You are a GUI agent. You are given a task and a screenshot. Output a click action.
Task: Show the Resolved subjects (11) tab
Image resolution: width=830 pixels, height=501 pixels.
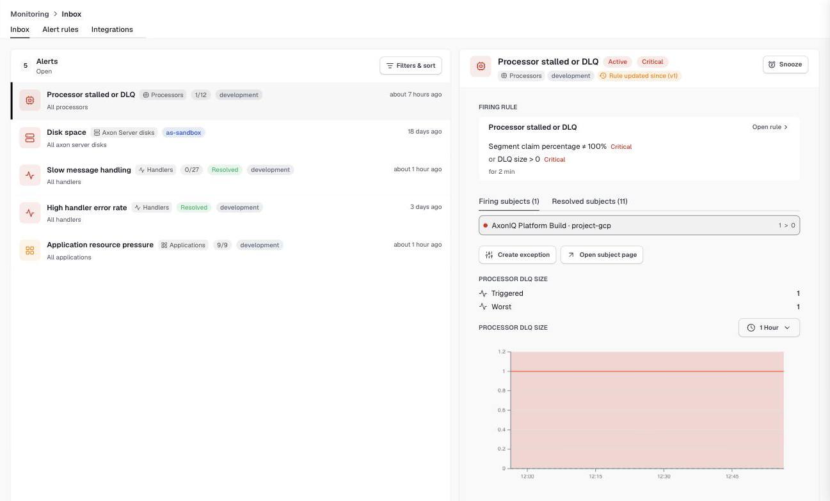click(x=589, y=201)
